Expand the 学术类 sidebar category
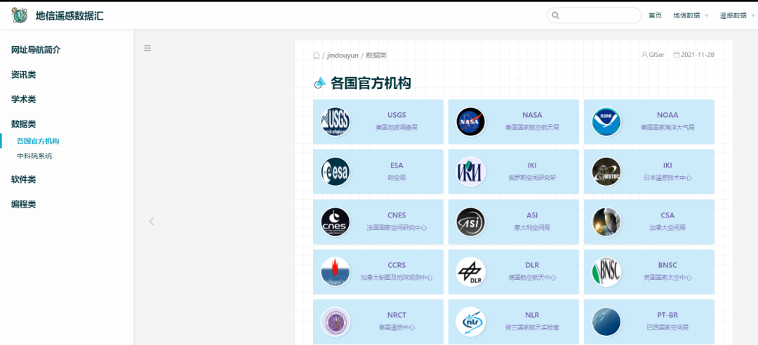This screenshot has height=345, width=758. point(24,99)
